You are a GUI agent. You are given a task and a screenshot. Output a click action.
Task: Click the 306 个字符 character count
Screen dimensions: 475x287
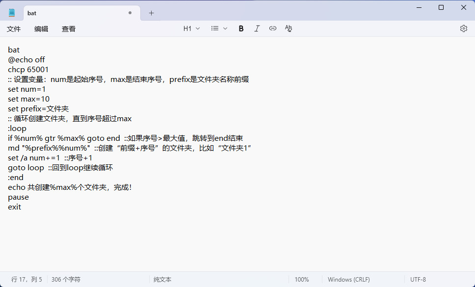click(x=66, y=280)
